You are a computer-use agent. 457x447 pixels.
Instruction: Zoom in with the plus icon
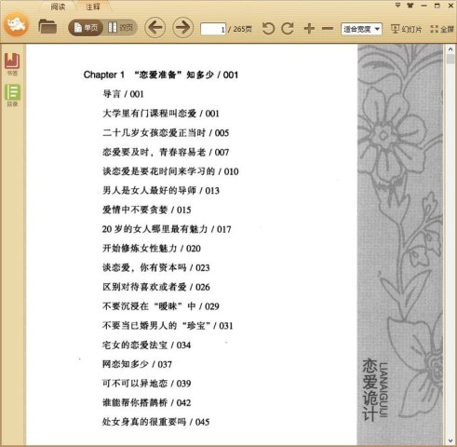pos(309,29)
